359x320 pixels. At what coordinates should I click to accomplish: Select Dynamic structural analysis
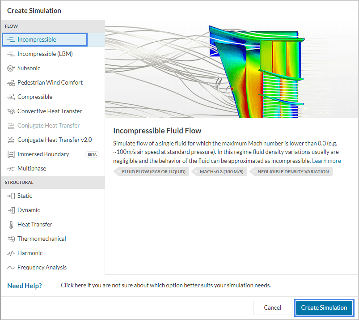coord(29,210)
